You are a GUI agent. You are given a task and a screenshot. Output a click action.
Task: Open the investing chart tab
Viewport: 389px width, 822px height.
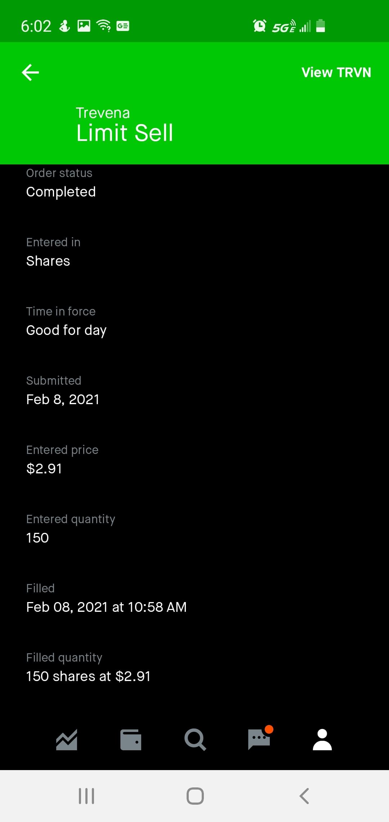pyautogui.click(x=67, y=740)
